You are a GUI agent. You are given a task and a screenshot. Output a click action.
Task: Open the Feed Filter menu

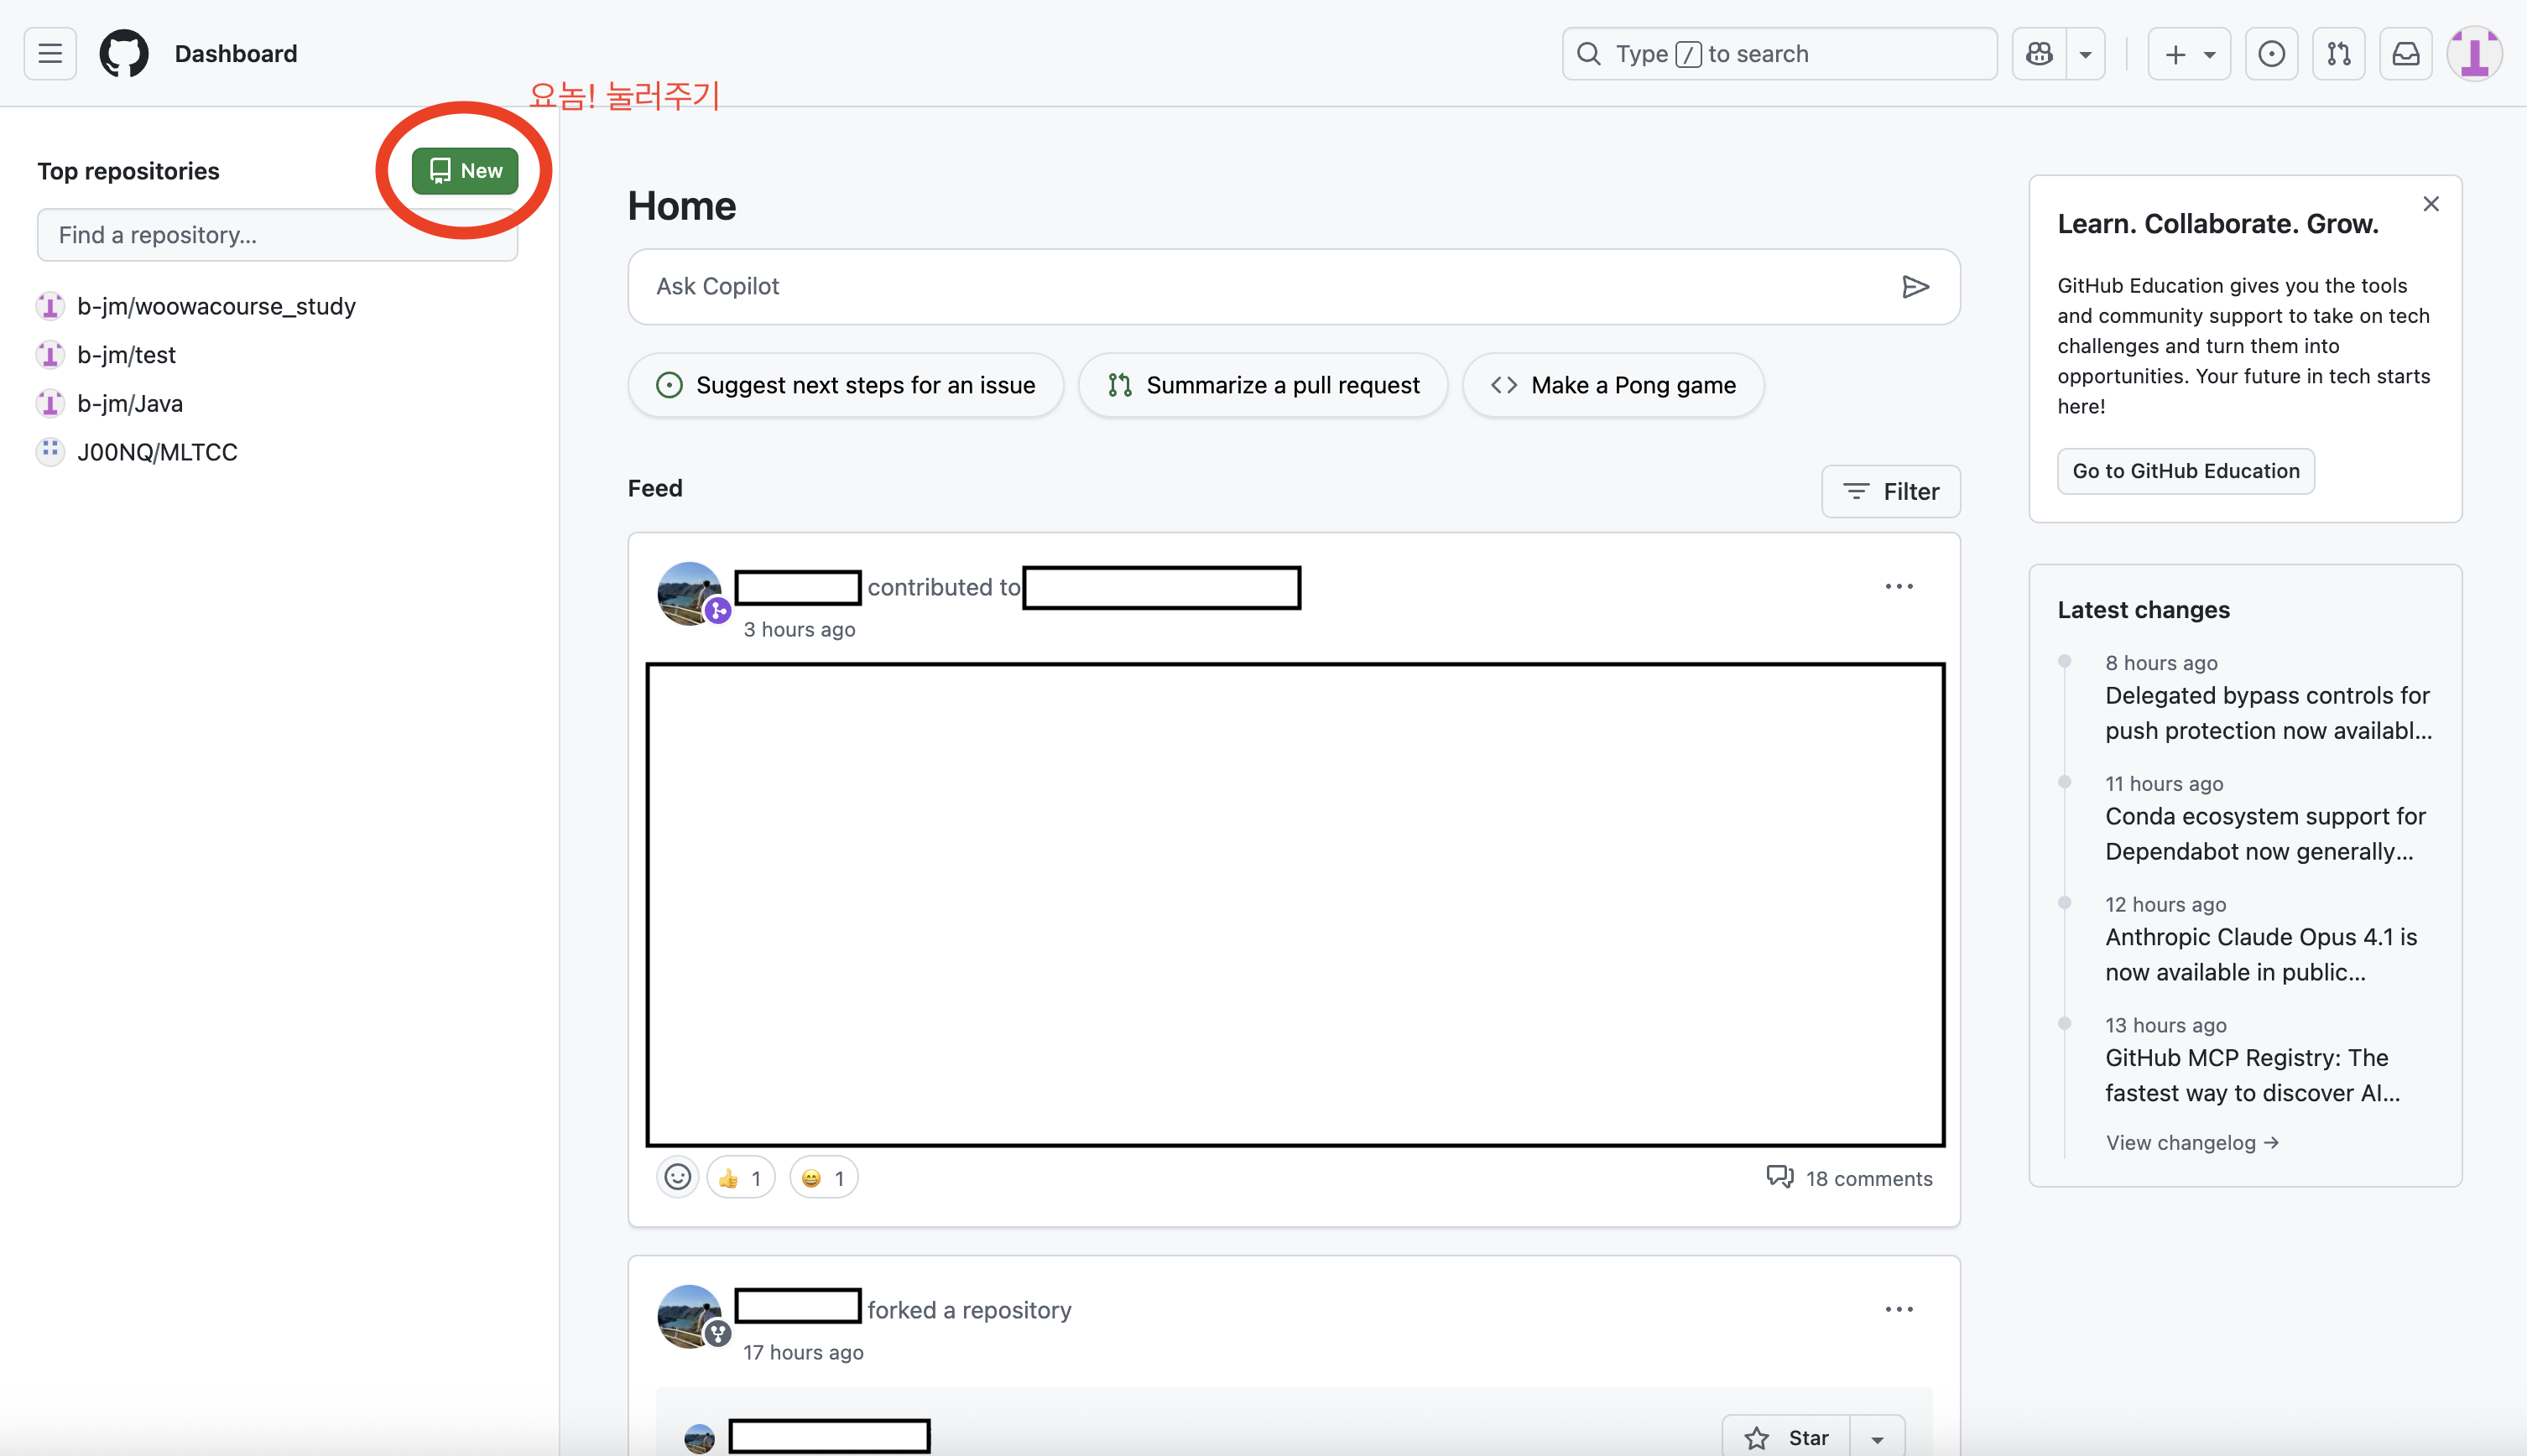coord(1890,491)
